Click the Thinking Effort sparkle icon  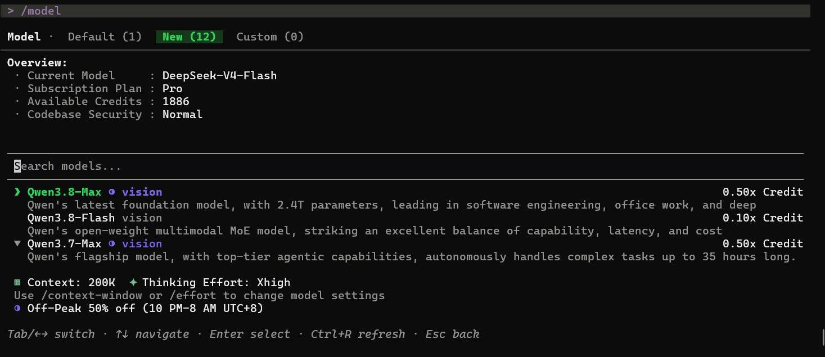tap(133, 283)
